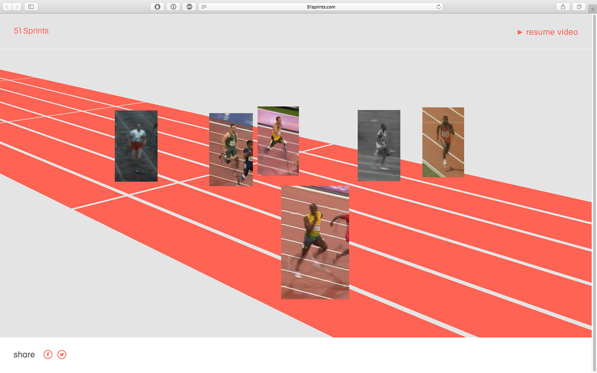Viewport: 597px width, 373px height.
Task: Toggle the Safari sidebar button
Action: 31,7
